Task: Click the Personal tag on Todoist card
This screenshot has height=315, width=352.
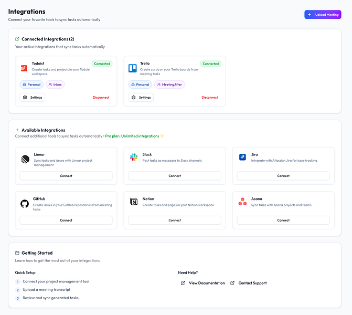Action: [31, 85]
